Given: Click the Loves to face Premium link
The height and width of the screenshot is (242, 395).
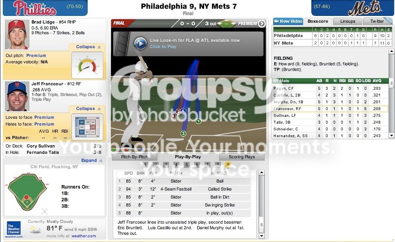Looking at the screenshot, I should click(44, 117).
